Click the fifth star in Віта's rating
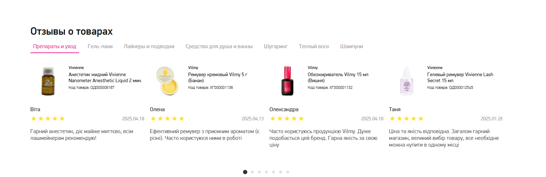The width and height of the screenshot is (546, 177). [x=62, y=119]
